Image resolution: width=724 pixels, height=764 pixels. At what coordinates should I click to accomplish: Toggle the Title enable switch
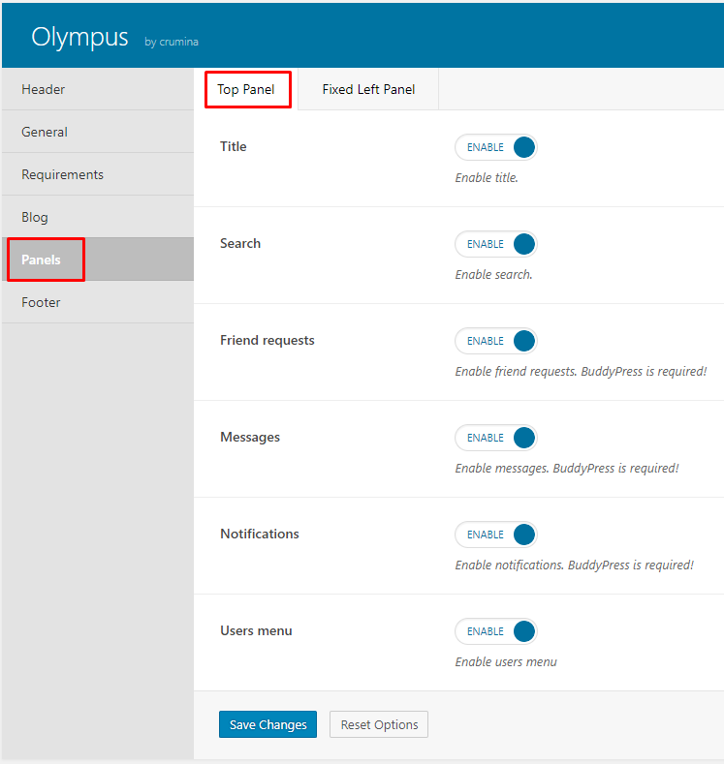(496, 147)
